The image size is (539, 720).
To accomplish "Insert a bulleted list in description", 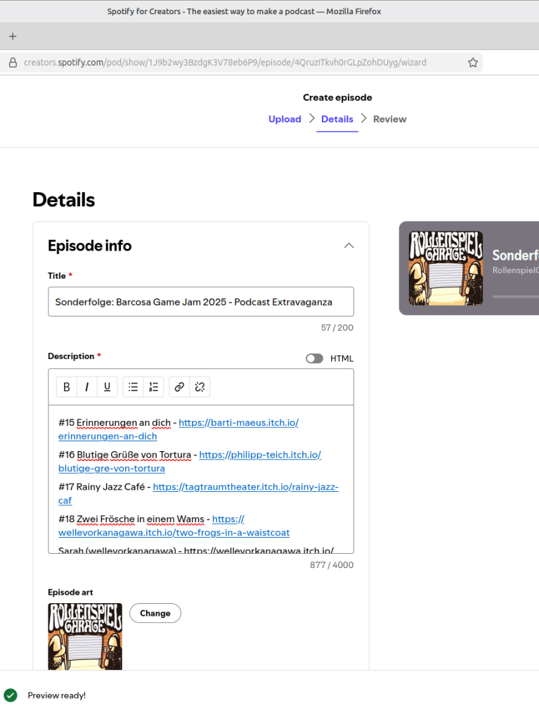I will point(133,386).
